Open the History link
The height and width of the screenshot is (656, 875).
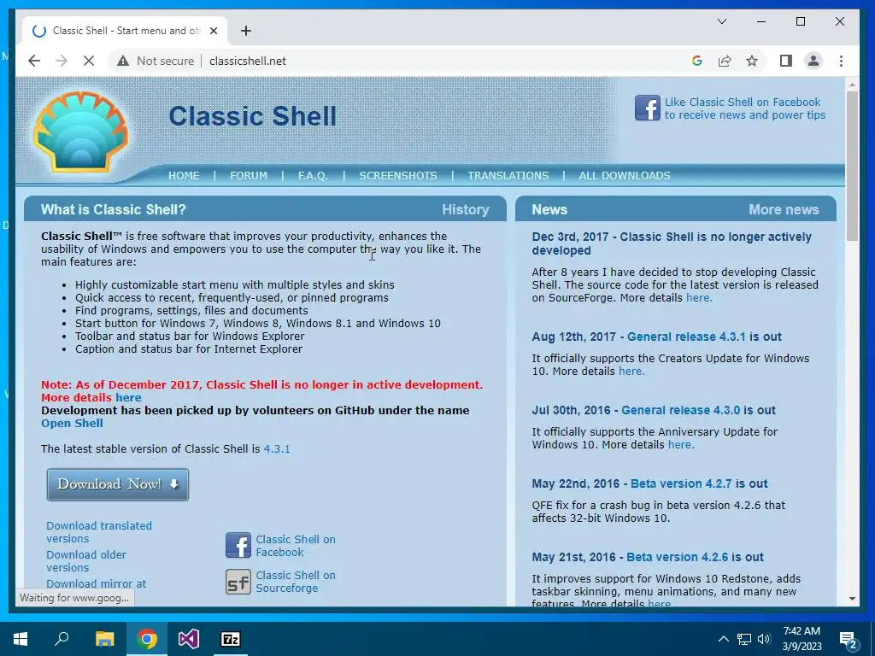click(466, 210)
